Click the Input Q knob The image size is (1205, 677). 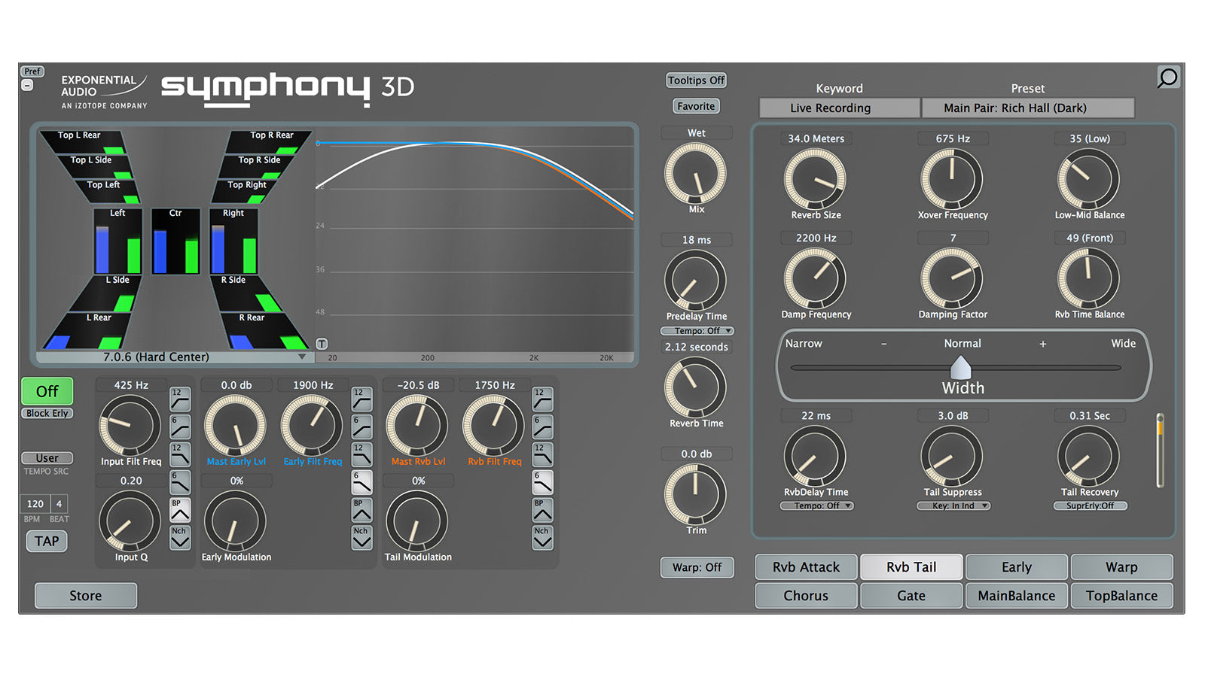pos(130,521)
